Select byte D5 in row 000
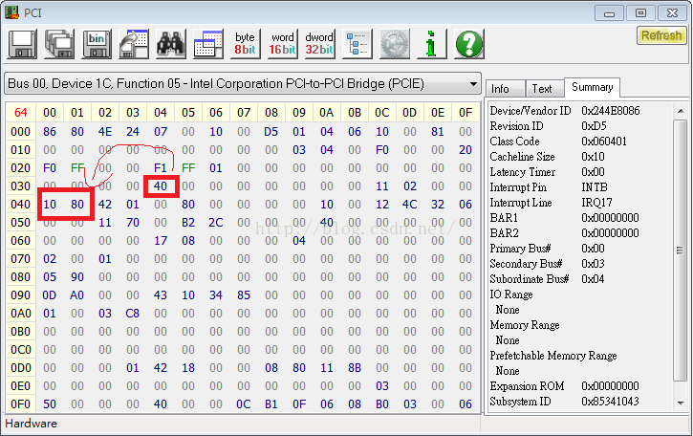Image resolution: width=693 pixels, height=436 pixels. (x=271, y=132)
